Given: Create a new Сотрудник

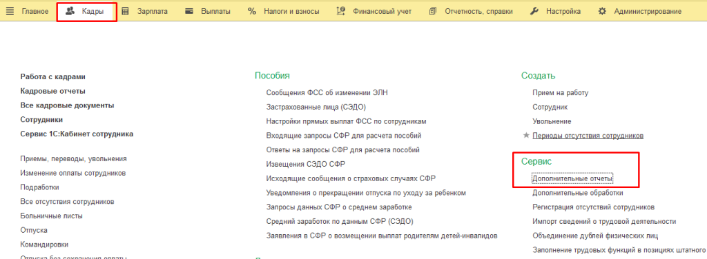Looking at the screenshot, I should [550, 107].
